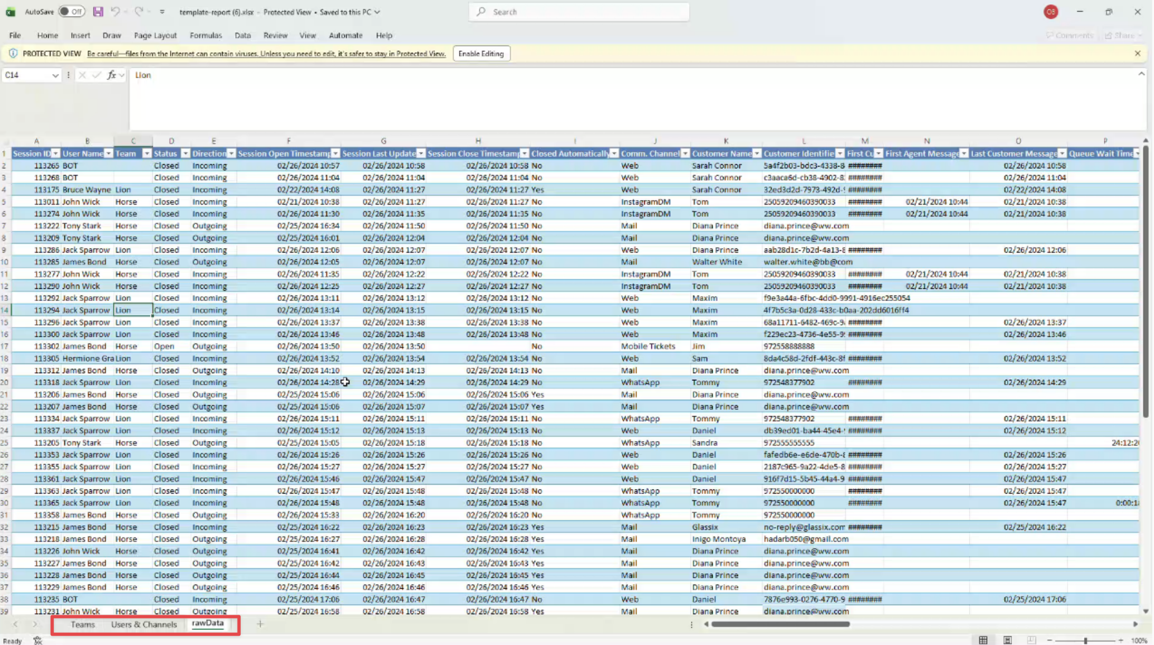Switch to Page Layout view icon
This screenshot has height=645, width=1154.
click(1007, 640)
